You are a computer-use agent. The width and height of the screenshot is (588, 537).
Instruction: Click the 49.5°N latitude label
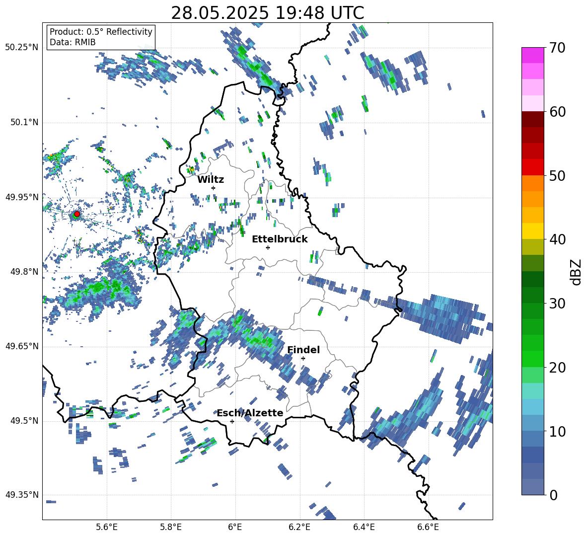click(x=24, y=421)
